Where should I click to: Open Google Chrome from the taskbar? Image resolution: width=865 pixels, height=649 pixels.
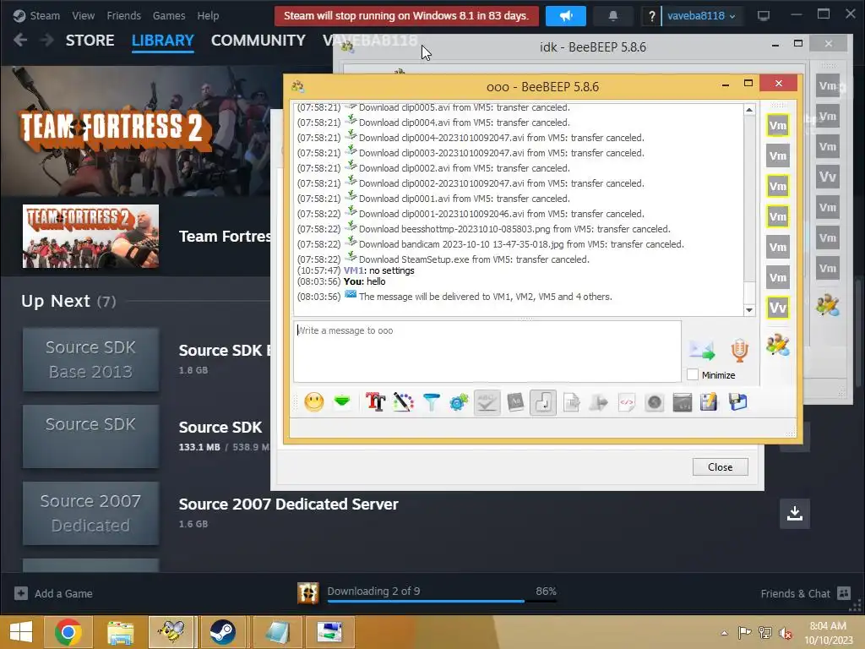pos(68,632)
